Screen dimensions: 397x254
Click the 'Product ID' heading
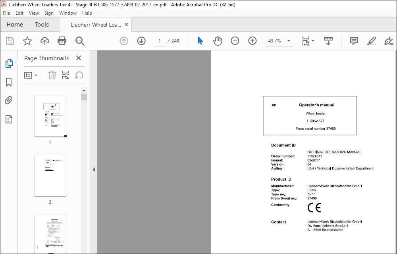tap(281, 179)
